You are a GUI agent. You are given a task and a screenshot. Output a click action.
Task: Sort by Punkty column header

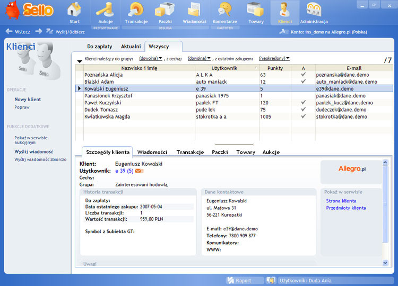click(275, 68)
